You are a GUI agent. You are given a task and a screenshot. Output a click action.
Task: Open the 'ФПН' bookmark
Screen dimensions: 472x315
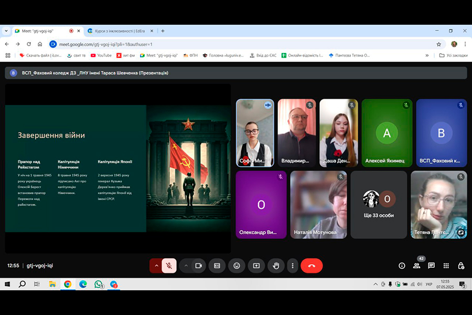coord(190,56)
